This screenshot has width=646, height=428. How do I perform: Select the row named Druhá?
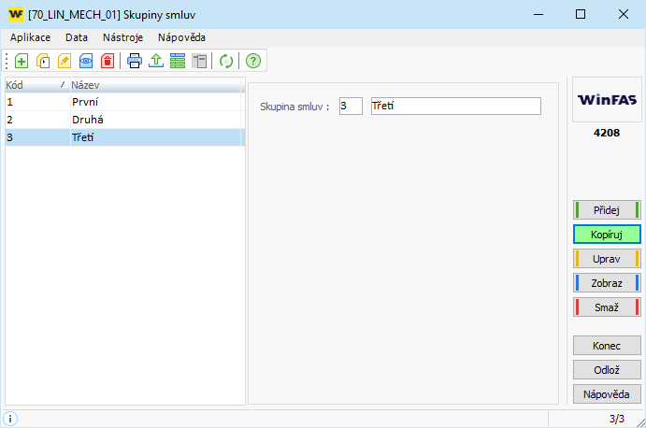(125, 120)
